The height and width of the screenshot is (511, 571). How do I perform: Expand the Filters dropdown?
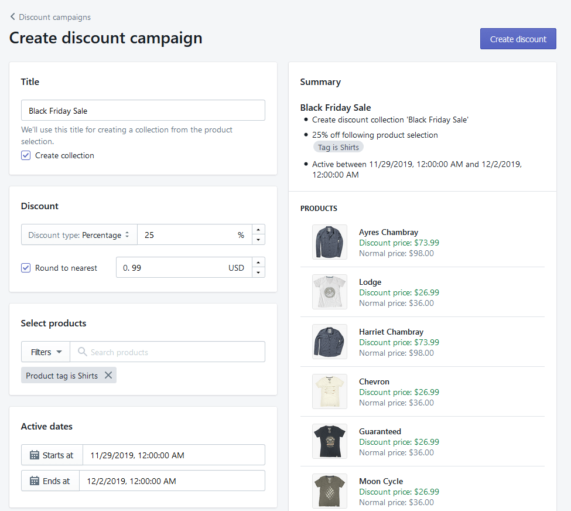pyautogui.click(x=46, y=352)
